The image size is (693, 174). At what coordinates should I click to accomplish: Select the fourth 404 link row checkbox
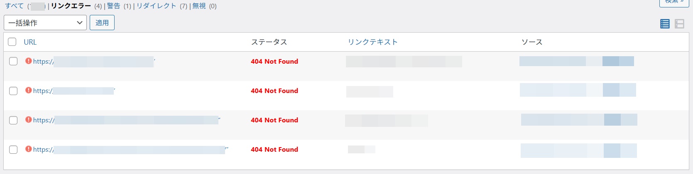[13, 150]
